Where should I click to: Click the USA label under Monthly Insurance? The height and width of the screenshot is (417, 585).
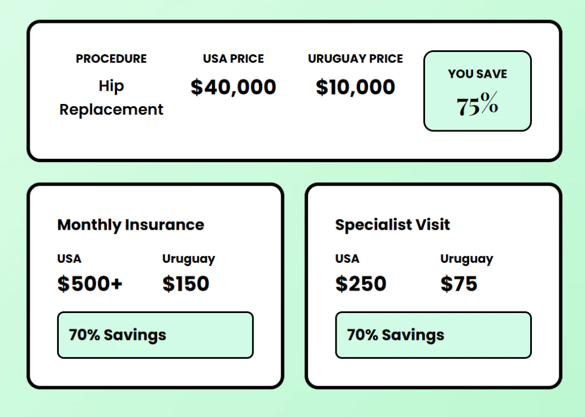tap(69, 258)
